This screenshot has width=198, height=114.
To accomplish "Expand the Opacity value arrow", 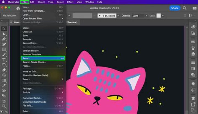I will click(x=146, y=16).
